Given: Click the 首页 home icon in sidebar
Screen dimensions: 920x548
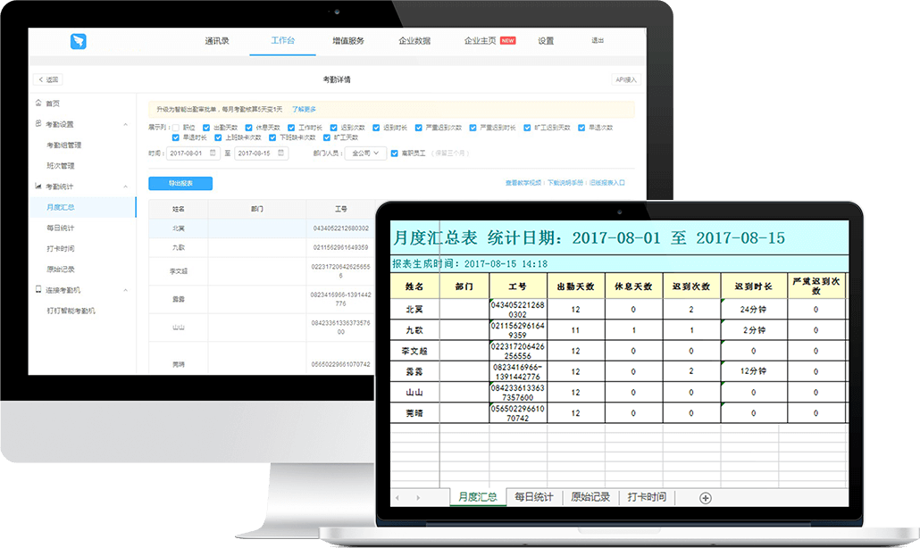Looking at the screenshot, I should click(38, 104).
